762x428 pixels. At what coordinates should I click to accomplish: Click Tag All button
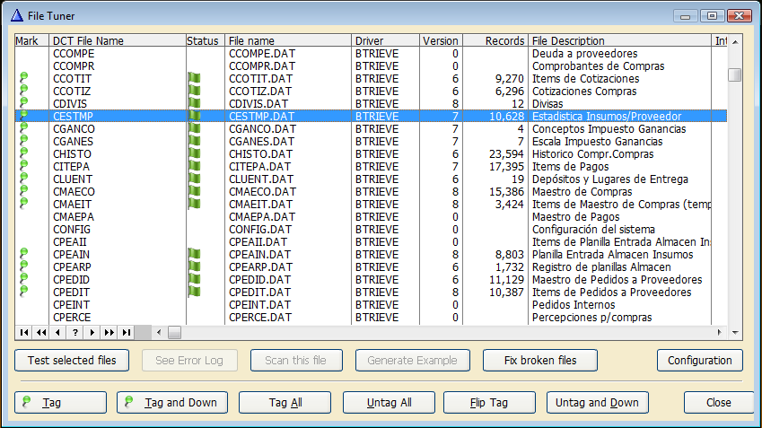[285, 403]
